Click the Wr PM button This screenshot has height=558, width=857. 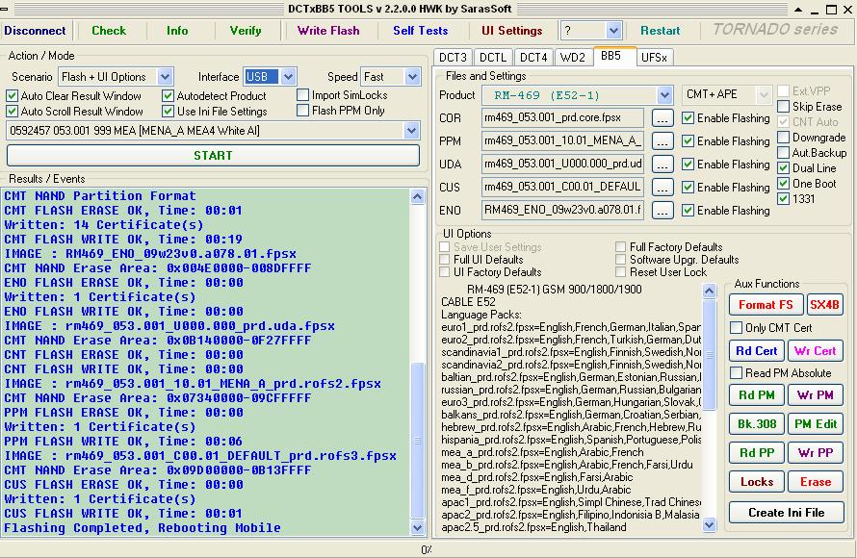pos(815,394)
